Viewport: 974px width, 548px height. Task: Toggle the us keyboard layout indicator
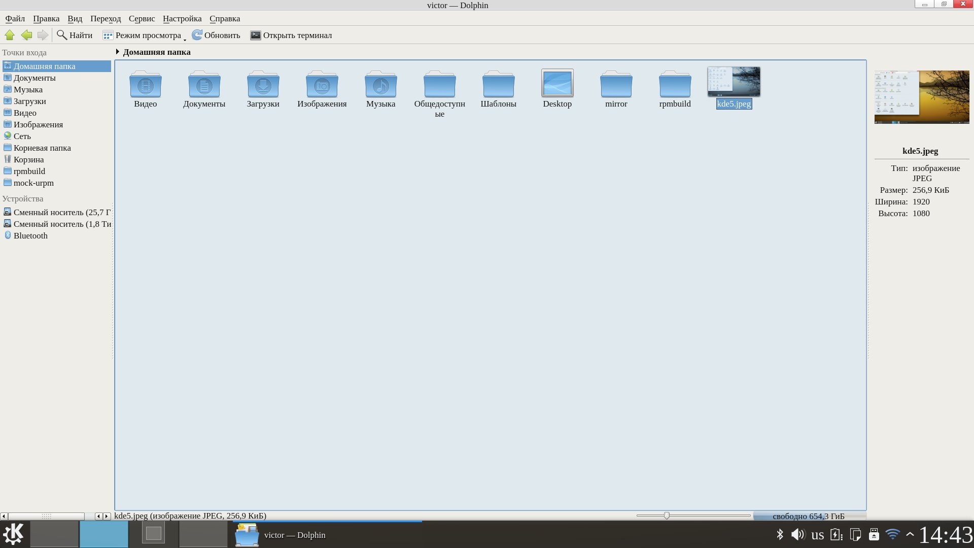(x=817, y=534)
